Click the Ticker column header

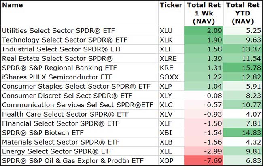coord(171,5)
